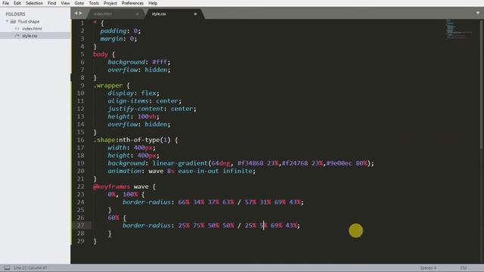Click '@keyframes' on line 22

click(x=111, y=187)
